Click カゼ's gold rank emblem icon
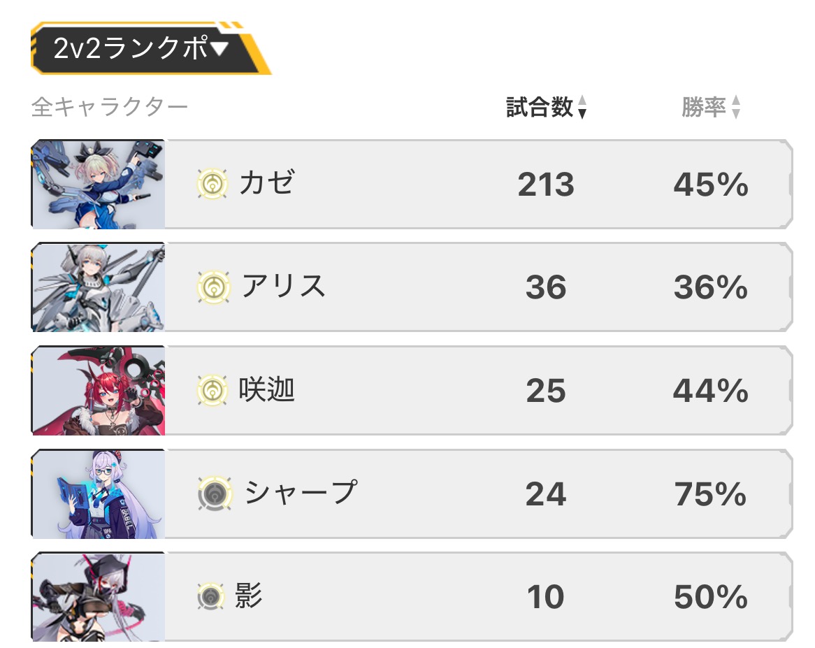 [x=212, y=183]
